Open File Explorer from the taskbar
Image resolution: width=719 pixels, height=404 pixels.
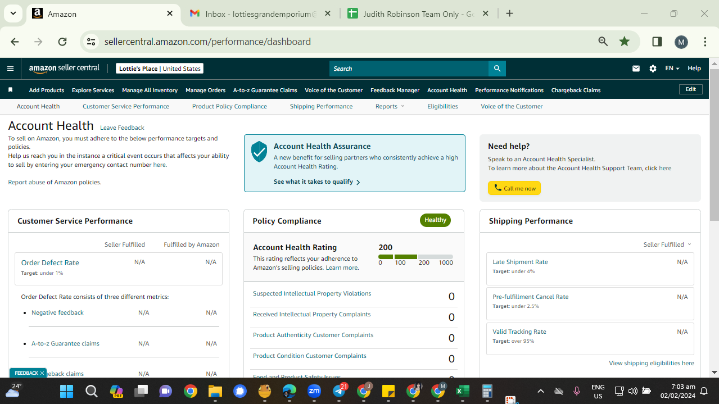pos(215,391)
